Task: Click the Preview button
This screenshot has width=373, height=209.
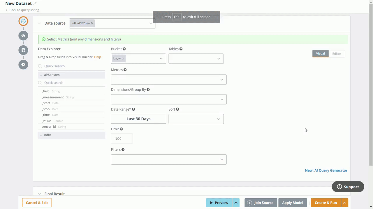Action: (219, 203)
